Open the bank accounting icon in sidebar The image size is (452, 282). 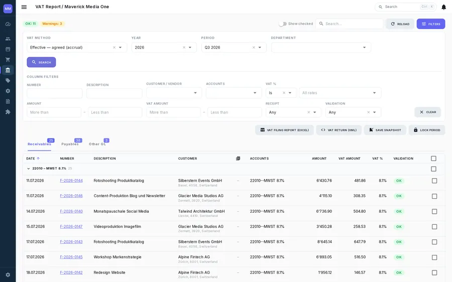[x=8, y=70]
